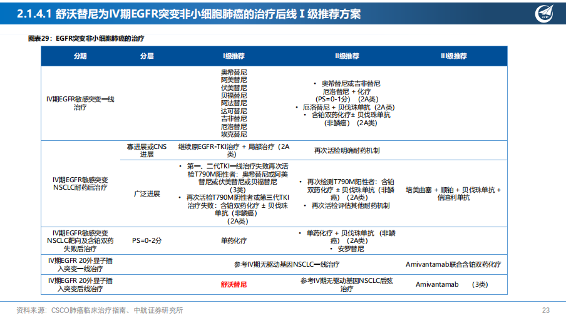Click the cell '培美曲塞 + 顺铂 + 贝伐珠单抗 + 信迪利单抗'
566x318 pixels.
(x=453, y=194)
